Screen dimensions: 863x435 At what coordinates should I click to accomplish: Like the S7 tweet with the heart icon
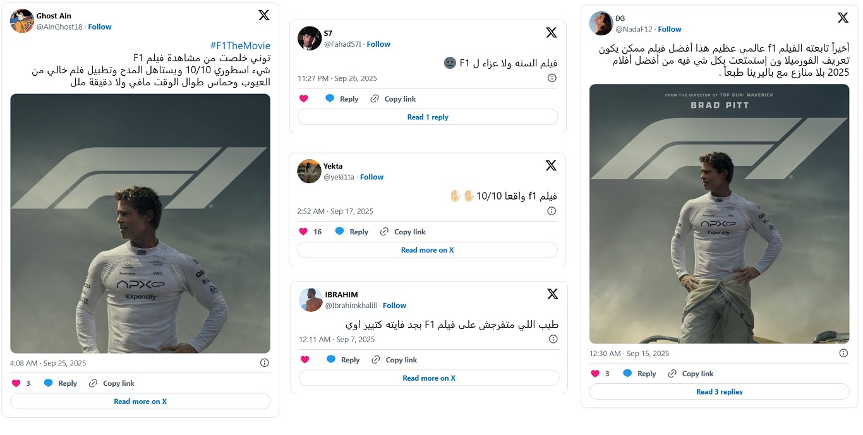pyautogui.click(x=304, y=98)
